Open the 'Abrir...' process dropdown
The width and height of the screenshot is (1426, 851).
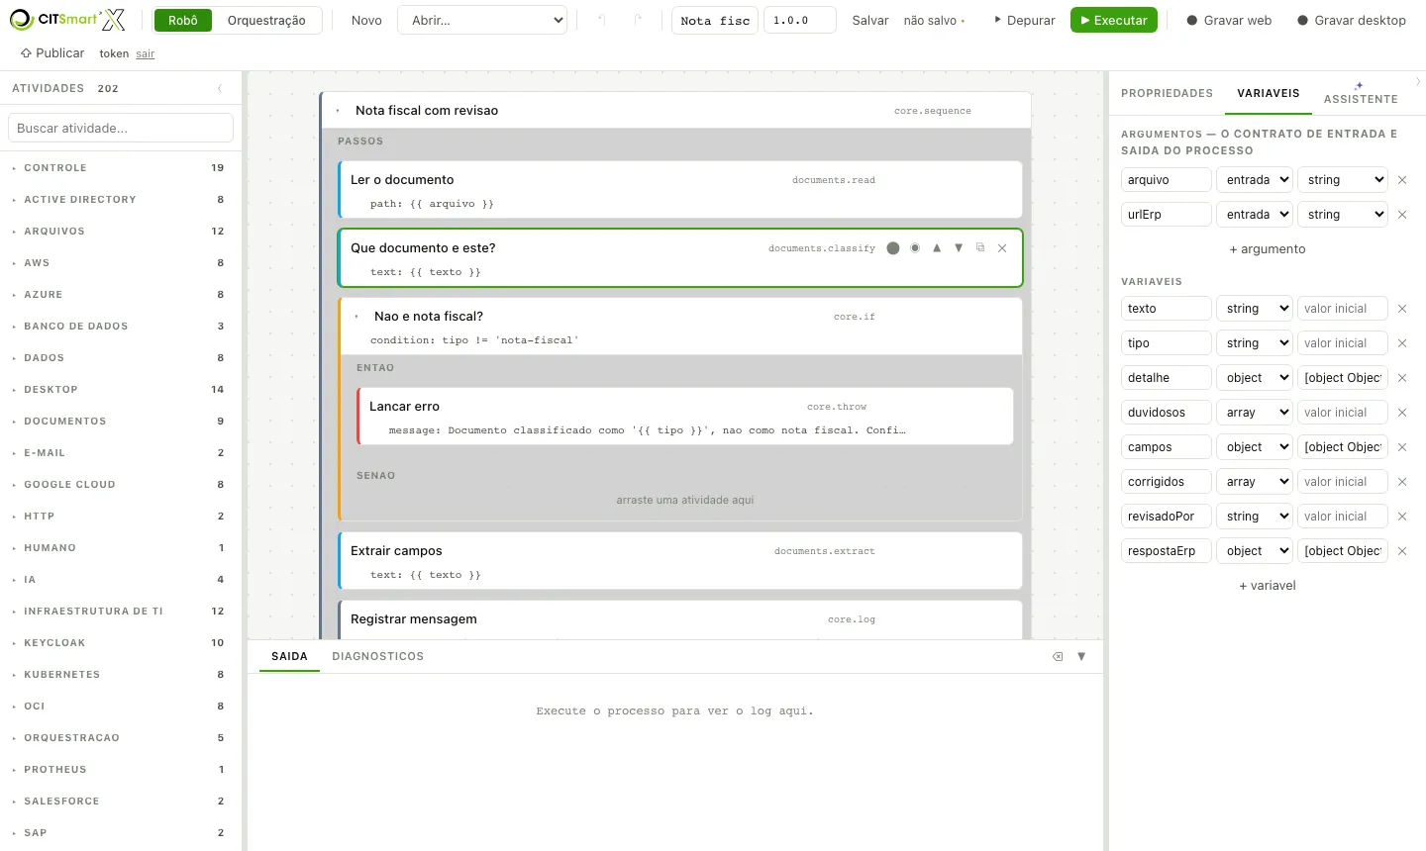[482, 20]
